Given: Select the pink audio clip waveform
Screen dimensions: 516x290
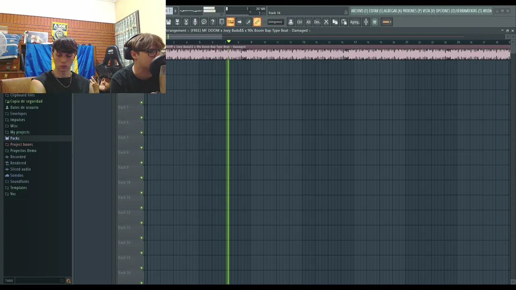Looking at the screenshot, I should pos(338,54).
